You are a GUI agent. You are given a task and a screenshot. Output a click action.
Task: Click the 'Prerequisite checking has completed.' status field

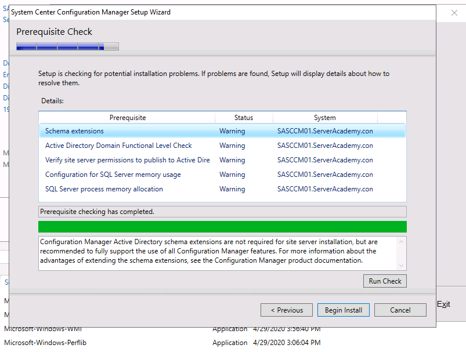222,212
